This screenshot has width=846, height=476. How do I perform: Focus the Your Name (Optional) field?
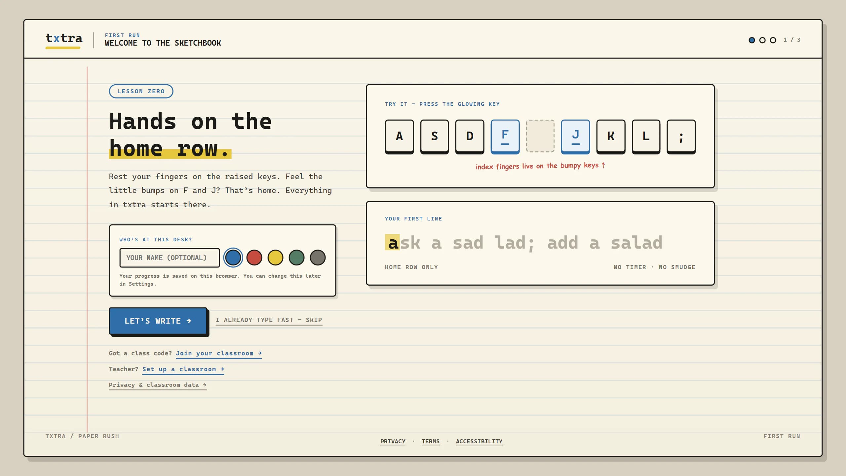coord(170,258)
